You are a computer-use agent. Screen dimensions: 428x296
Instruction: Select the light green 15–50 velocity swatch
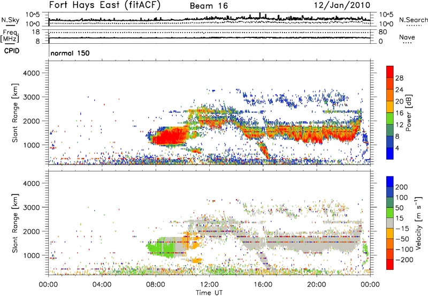pos(390,213)
